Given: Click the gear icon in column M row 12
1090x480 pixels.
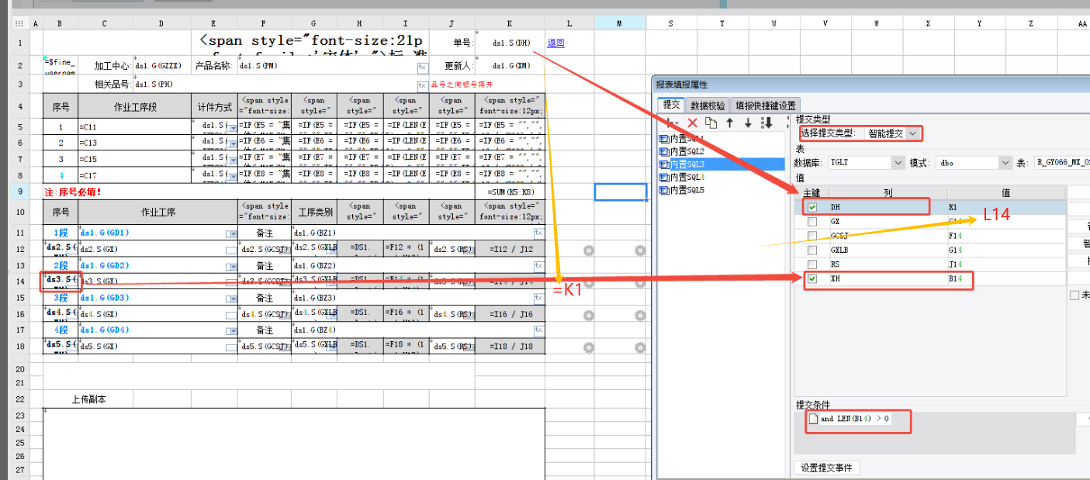Looking at the screenshot, I should click(x=640, y=250).
